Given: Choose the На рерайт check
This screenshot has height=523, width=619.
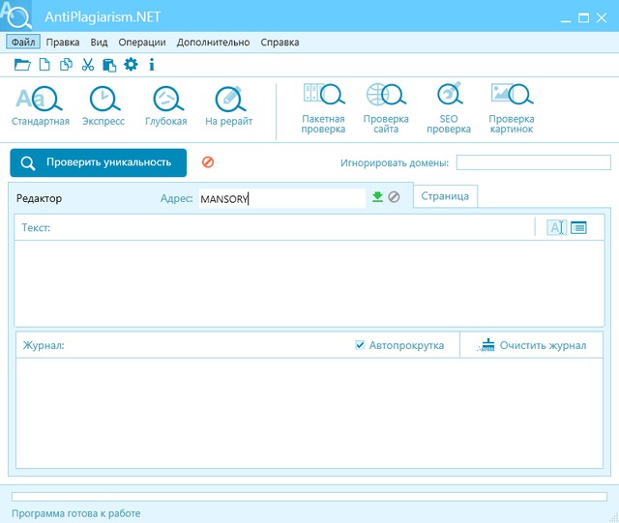Looking at the screenshot, I should click(228, 107).
